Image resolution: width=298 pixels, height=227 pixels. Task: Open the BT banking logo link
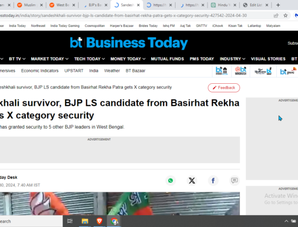point(222,71)
